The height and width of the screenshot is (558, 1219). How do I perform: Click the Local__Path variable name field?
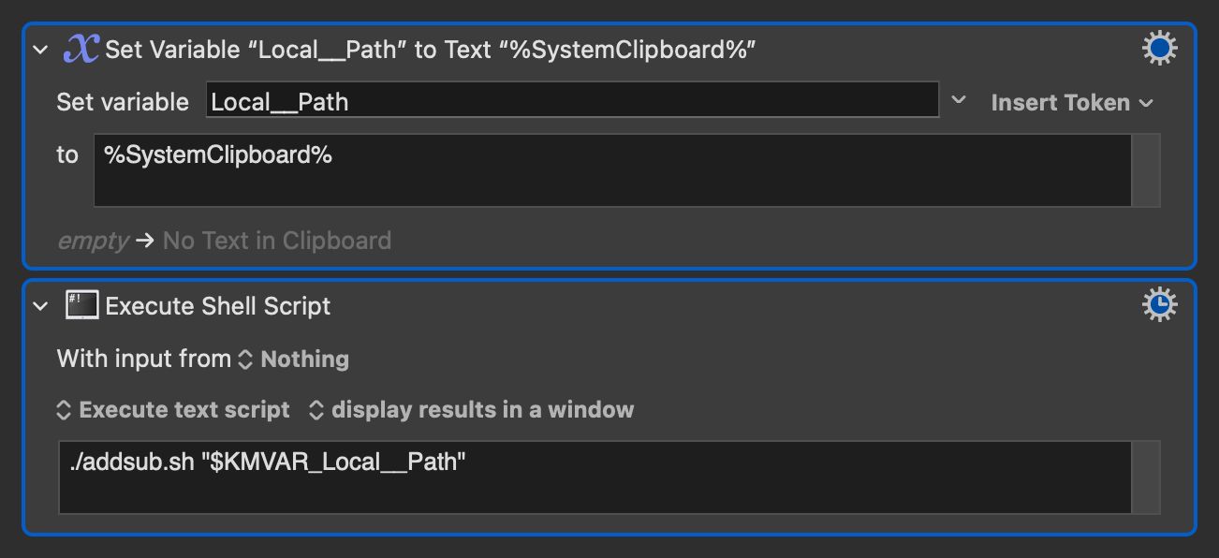572,100
